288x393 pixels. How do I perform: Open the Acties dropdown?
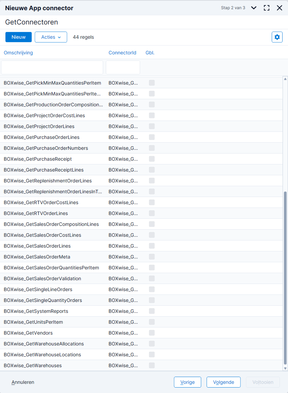coord(51,37)
